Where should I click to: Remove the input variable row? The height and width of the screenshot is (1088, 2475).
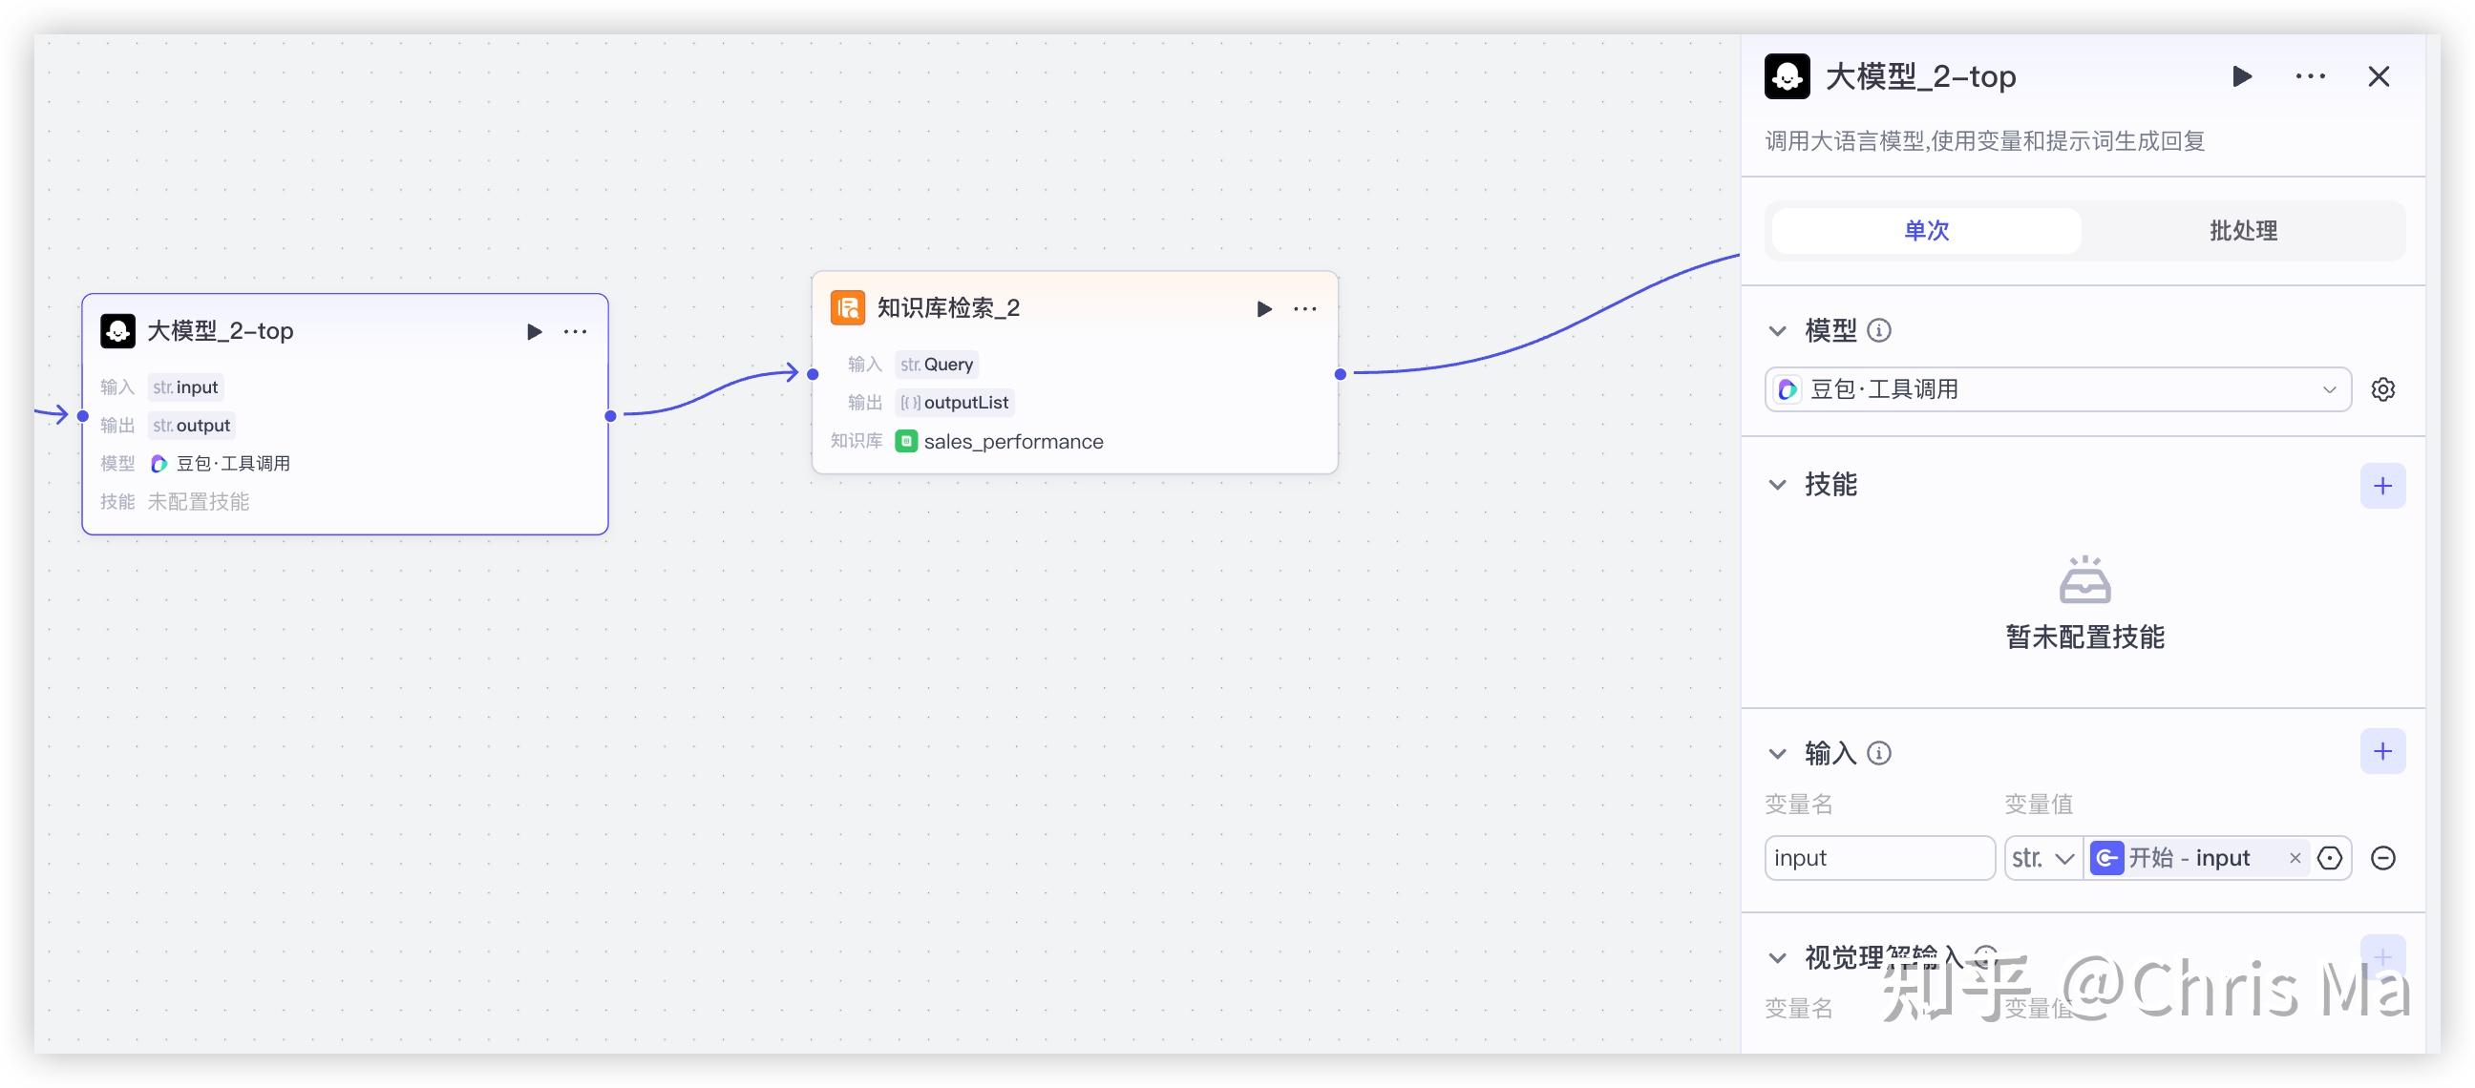point(2381,858)
